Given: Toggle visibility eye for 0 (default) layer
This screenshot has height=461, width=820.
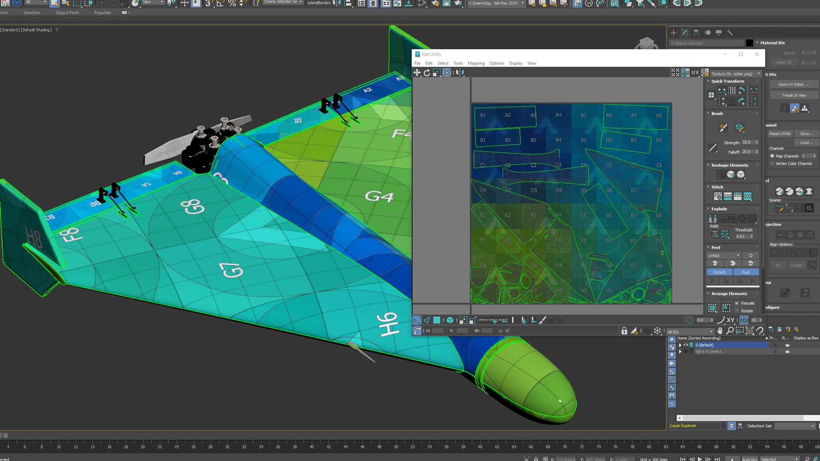Looking at the screenshot, I should tap(686, 345).
